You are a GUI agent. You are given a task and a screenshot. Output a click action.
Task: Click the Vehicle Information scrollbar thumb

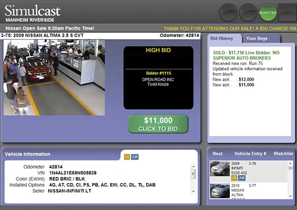[193, 174]
